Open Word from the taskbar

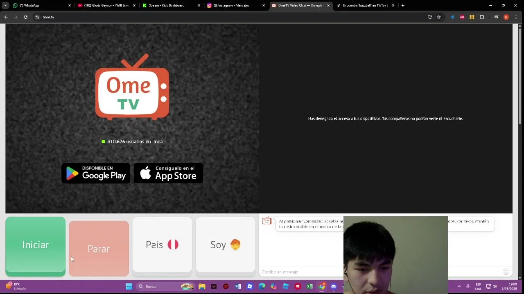tap(238, 287)
